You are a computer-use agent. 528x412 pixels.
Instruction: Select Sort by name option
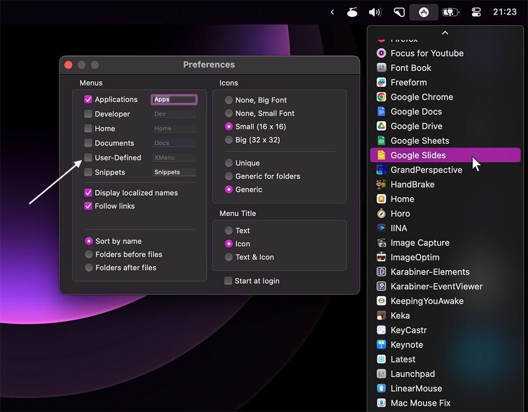coord(89,241)
